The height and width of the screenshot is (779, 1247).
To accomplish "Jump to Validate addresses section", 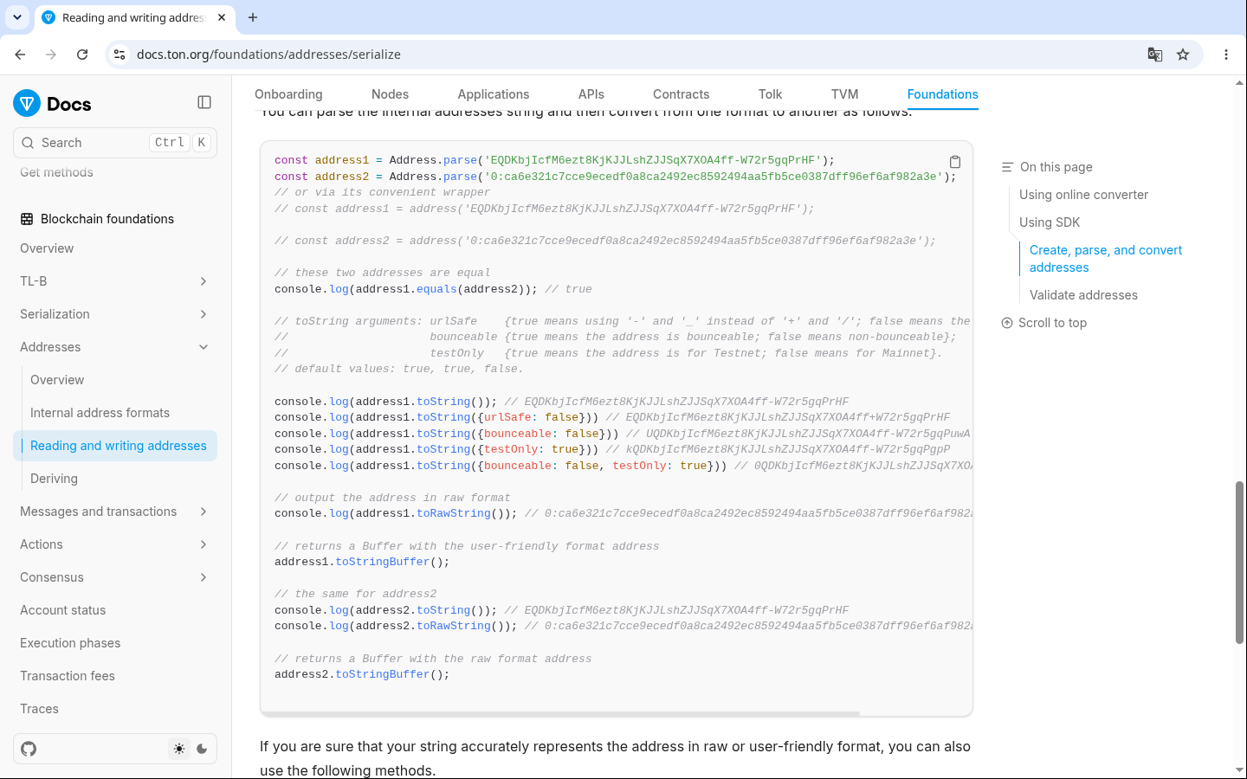I will 1083,295.
